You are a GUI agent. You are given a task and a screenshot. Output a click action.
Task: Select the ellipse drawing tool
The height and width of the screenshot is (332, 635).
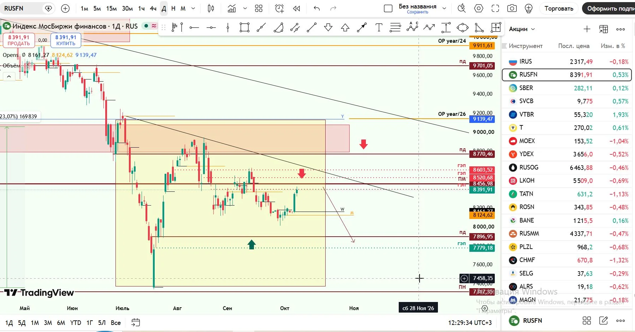coord(462,28)
